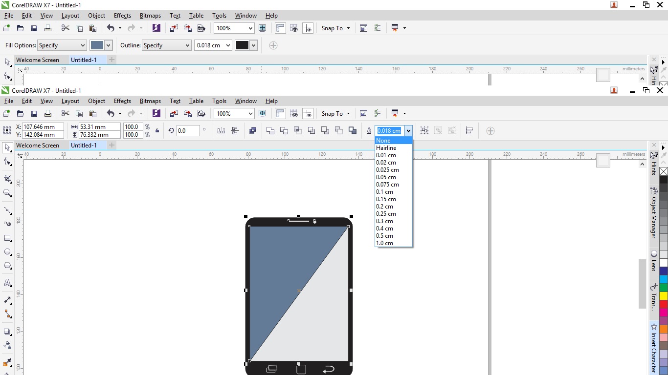
Task: Open the Snap To dropdown
Action: pyautogui.click(x=335, y=113)
